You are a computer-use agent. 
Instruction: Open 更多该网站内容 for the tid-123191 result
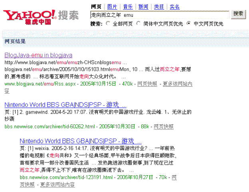click(57, 185)
